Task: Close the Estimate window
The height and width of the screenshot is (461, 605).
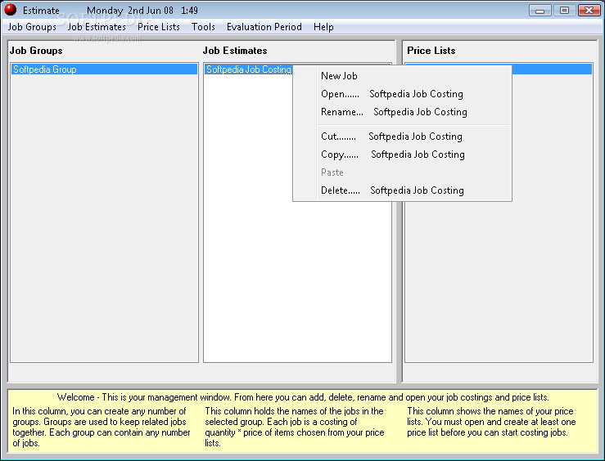Action: point(589,10)
